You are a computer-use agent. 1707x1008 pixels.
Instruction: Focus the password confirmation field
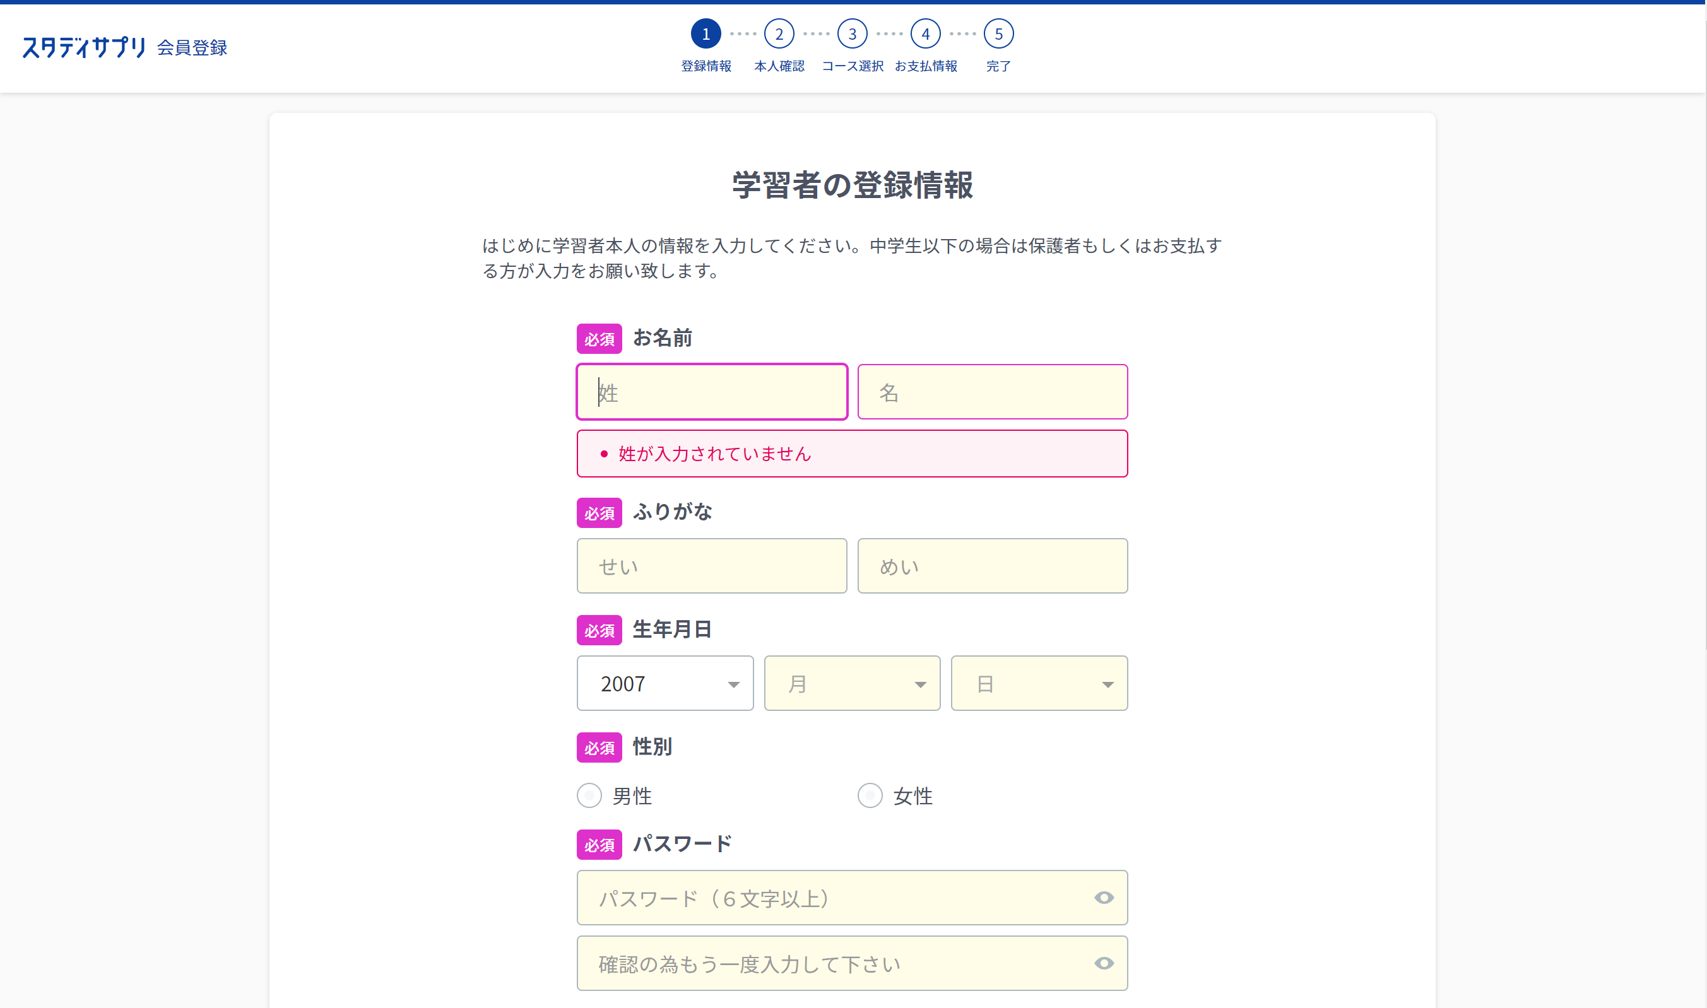click(852, 963)
